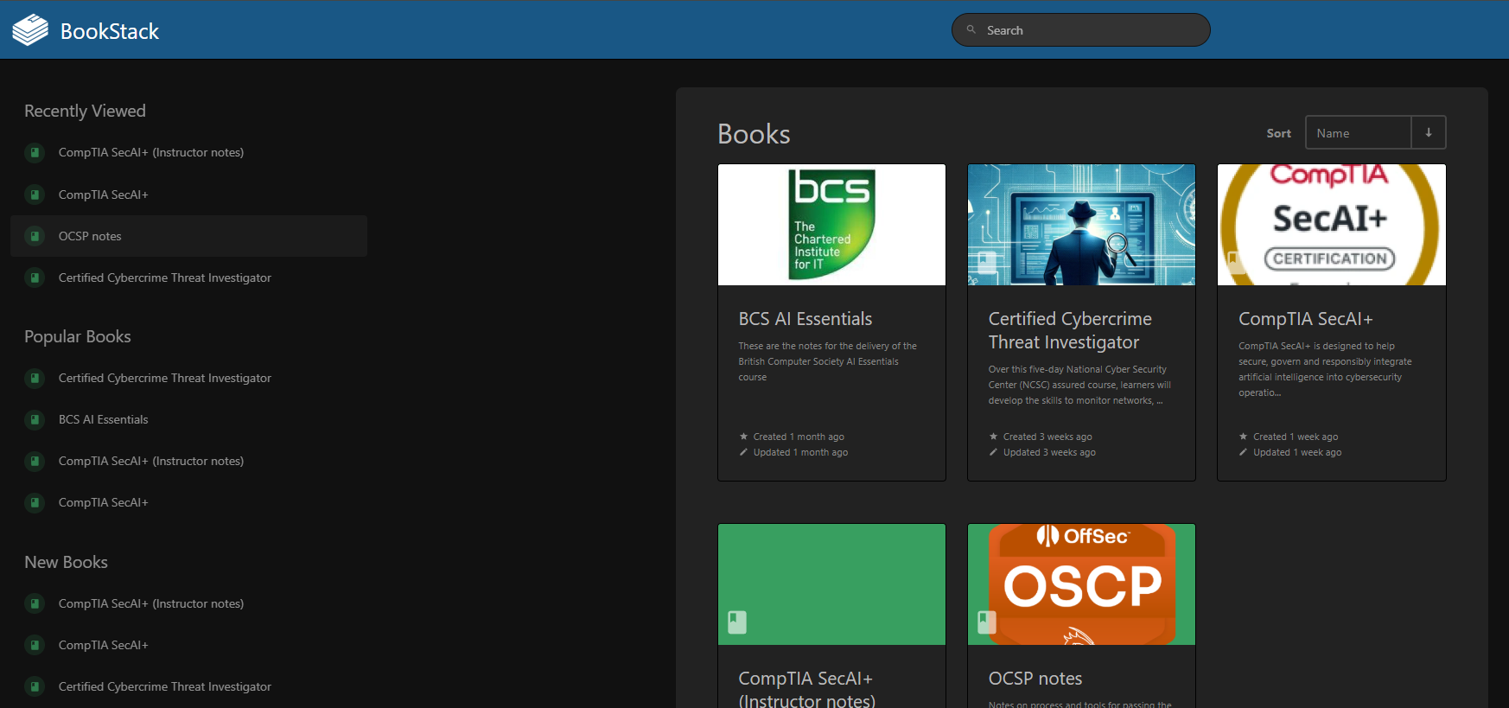Open Certified Cybercrime Threat Investigator in New Books
1509x708 pixels.
point(165,687)
